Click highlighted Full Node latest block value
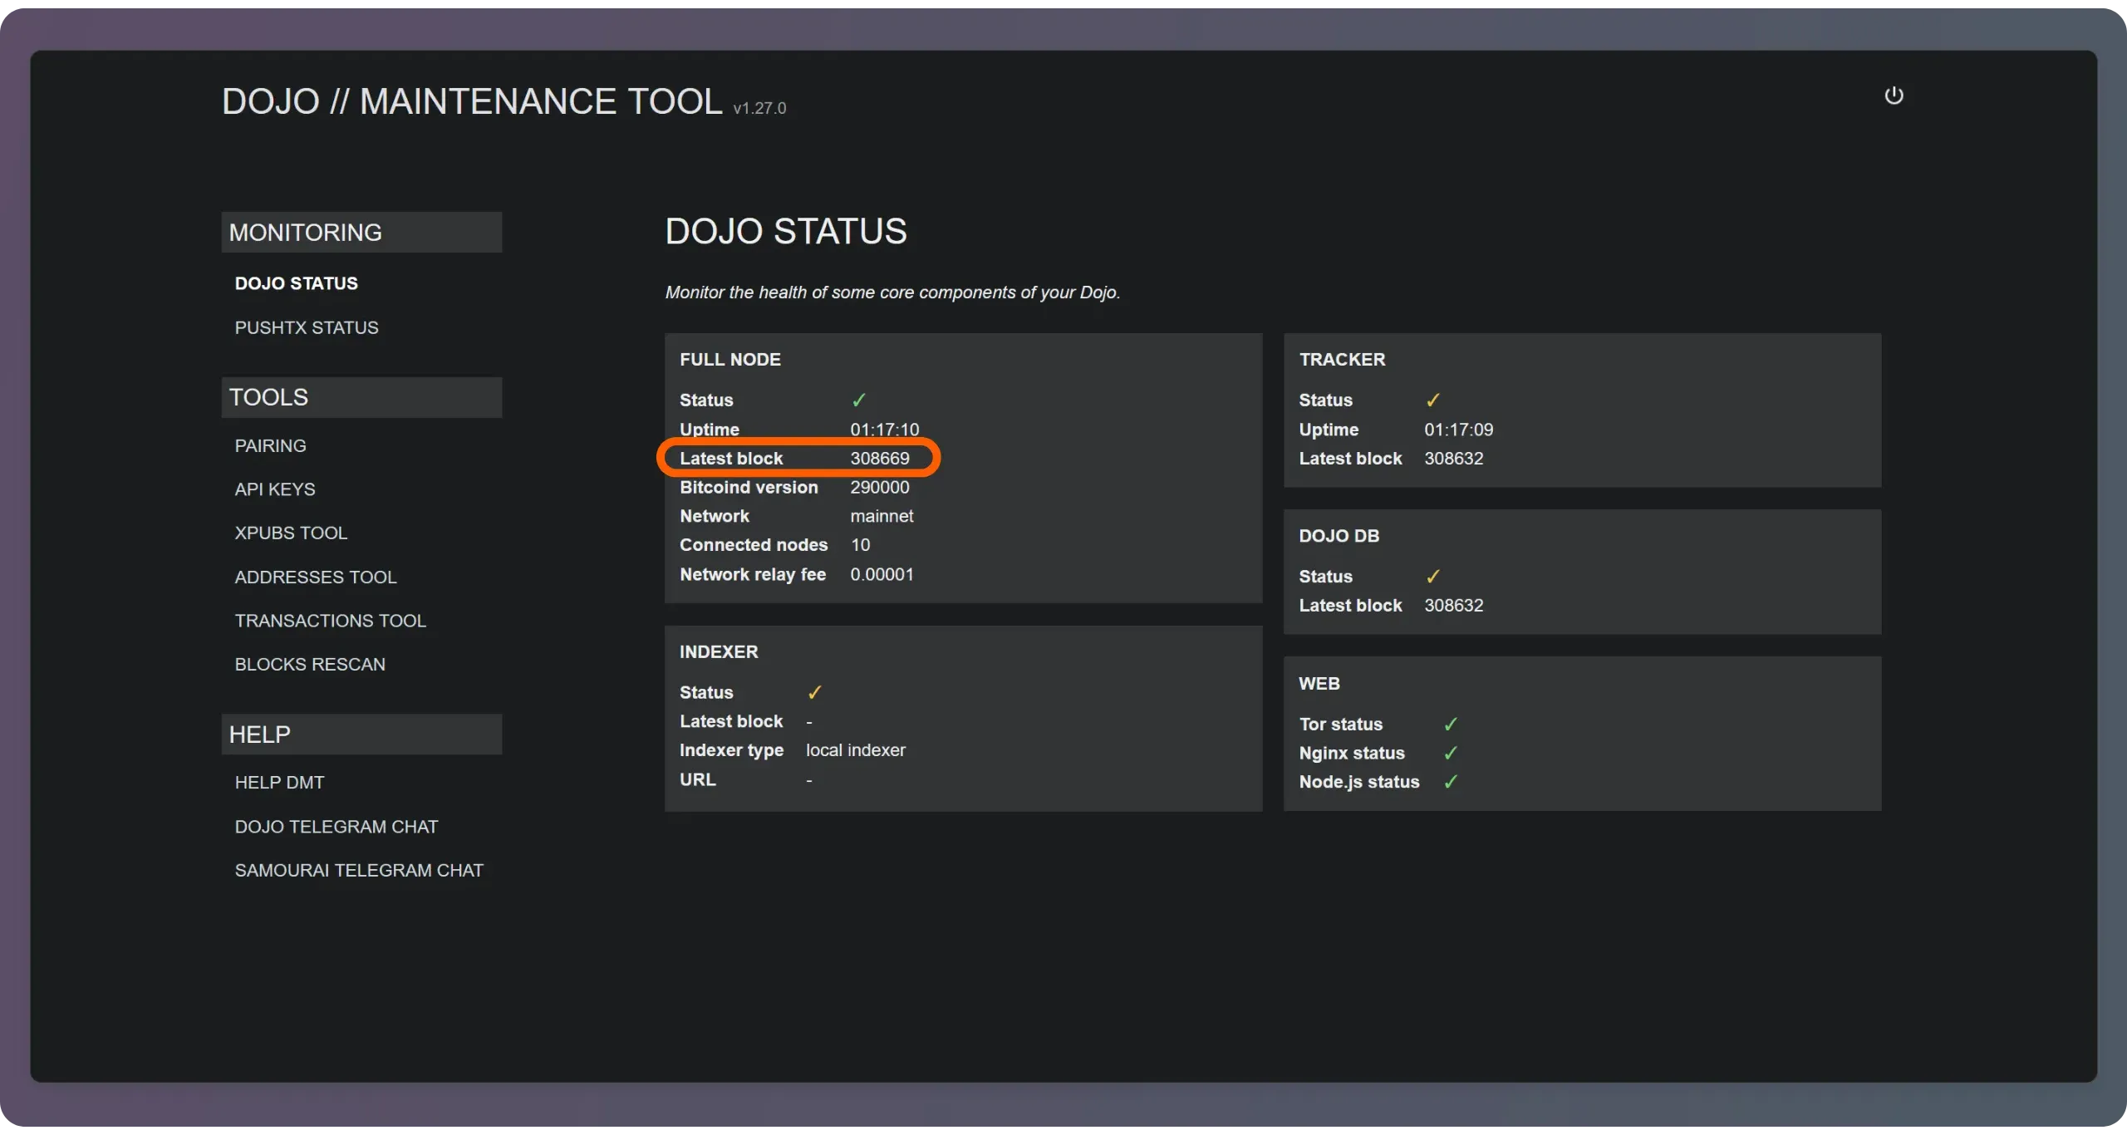The width and height of the screenshot is (2127, 1135). [879, 459]
